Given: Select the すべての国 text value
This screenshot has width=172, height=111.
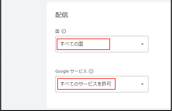Looking at the screenshot, I should click(72, 44).
